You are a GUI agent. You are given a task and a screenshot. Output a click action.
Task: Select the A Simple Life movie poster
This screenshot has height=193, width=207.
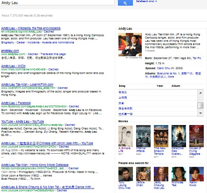point(126,136)
